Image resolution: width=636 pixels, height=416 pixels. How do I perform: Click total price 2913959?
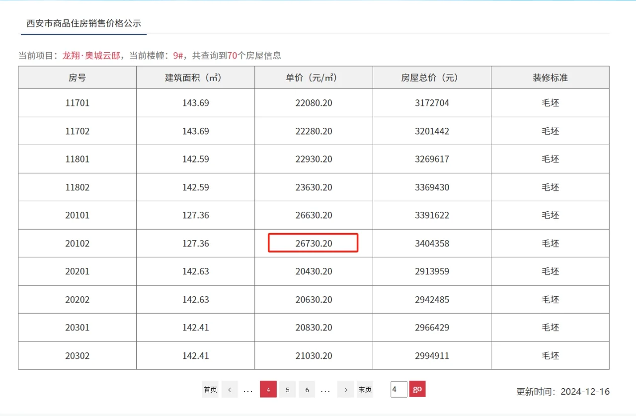432,271
